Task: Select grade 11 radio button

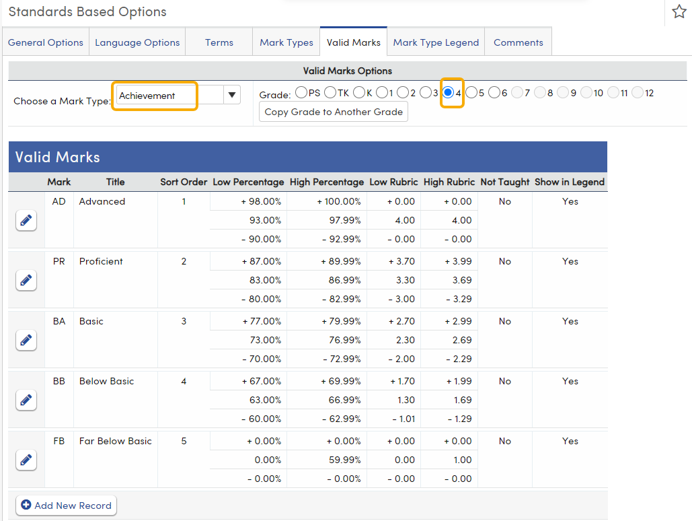Action: (x=613, y=92)
